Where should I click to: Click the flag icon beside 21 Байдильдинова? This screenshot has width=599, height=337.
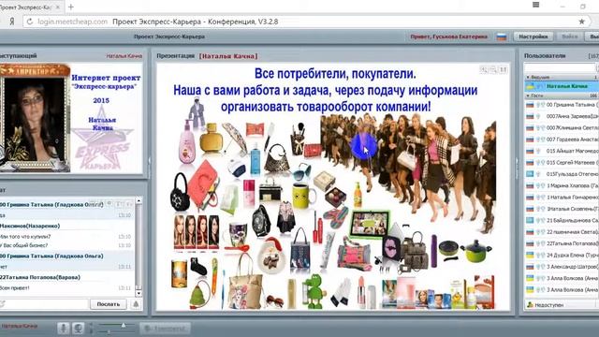point(530,221)
